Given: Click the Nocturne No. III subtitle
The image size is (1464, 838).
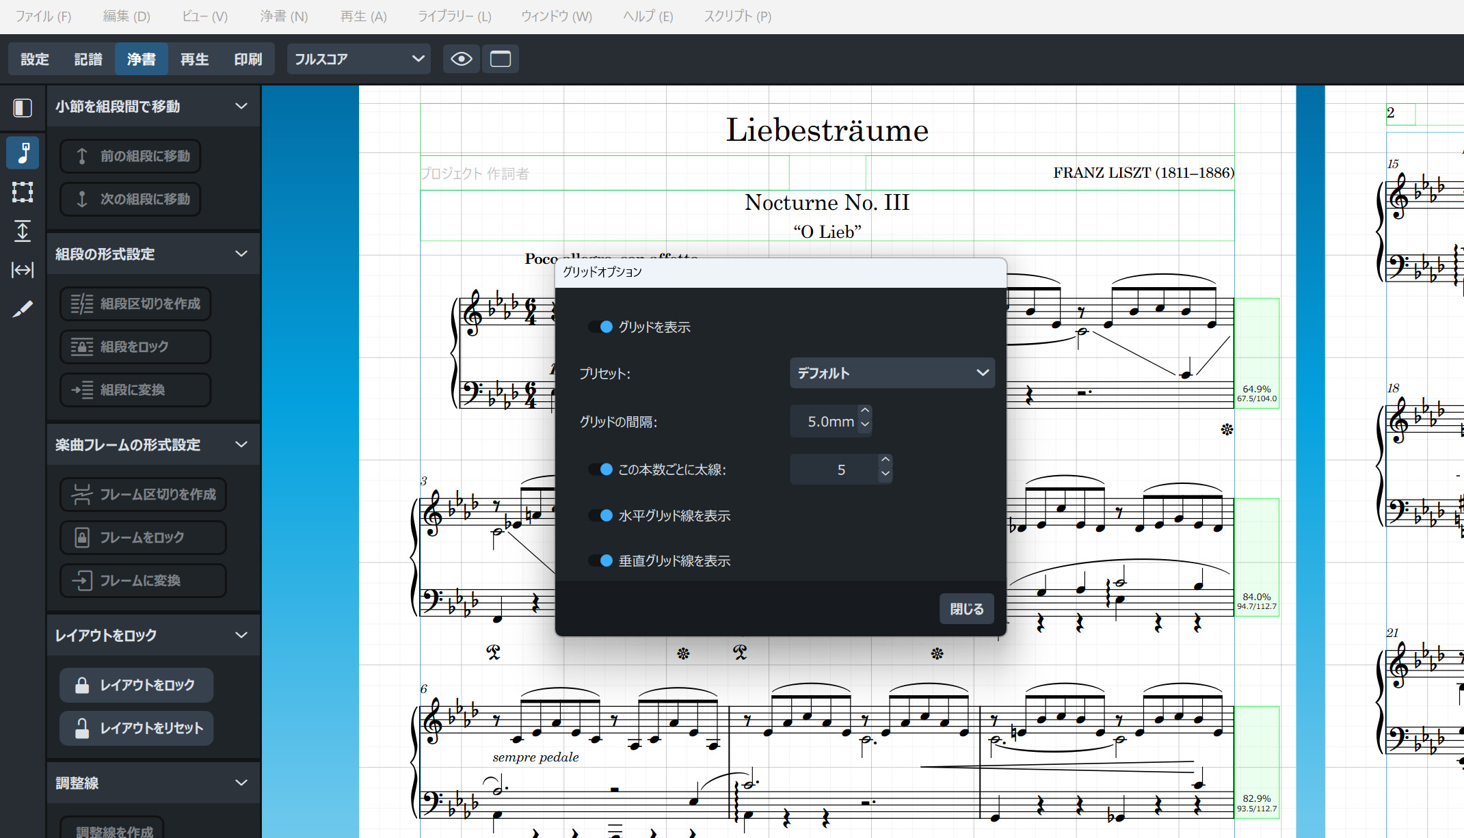Looking at the screenshot, I should [x=827, y=202].
